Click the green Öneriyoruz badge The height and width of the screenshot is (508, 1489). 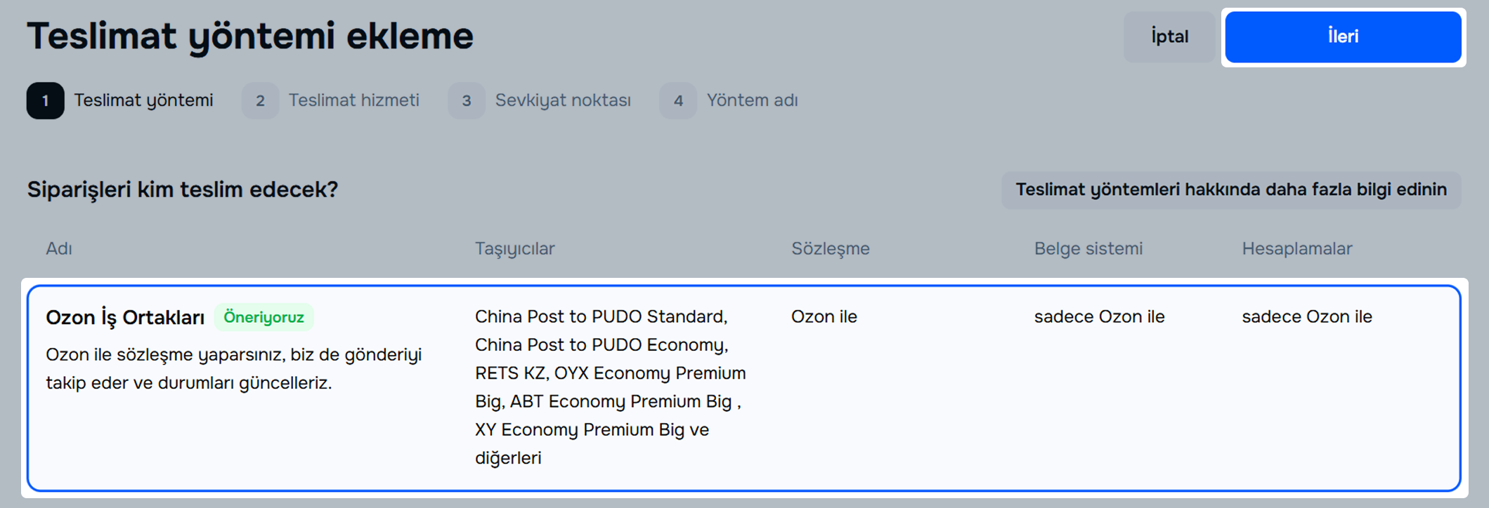tap(264, 317)
